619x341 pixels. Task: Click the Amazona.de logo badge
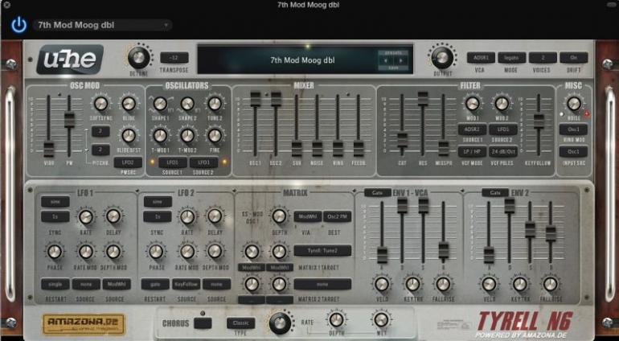(84, 324)
